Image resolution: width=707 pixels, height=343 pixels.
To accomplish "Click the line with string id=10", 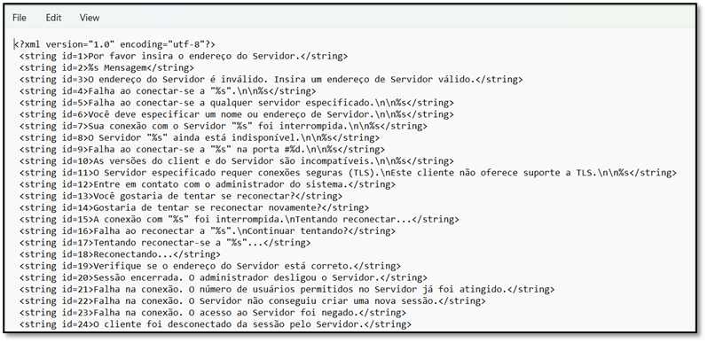I will [237, 161].
